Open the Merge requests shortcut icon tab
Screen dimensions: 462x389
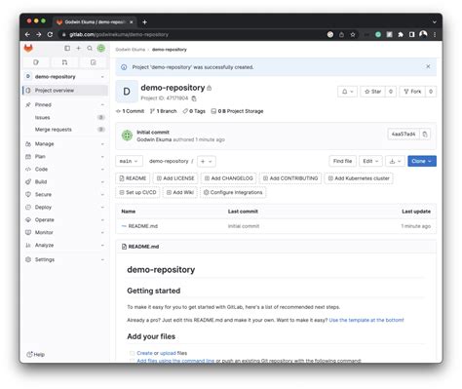click(x=64, y=62)
